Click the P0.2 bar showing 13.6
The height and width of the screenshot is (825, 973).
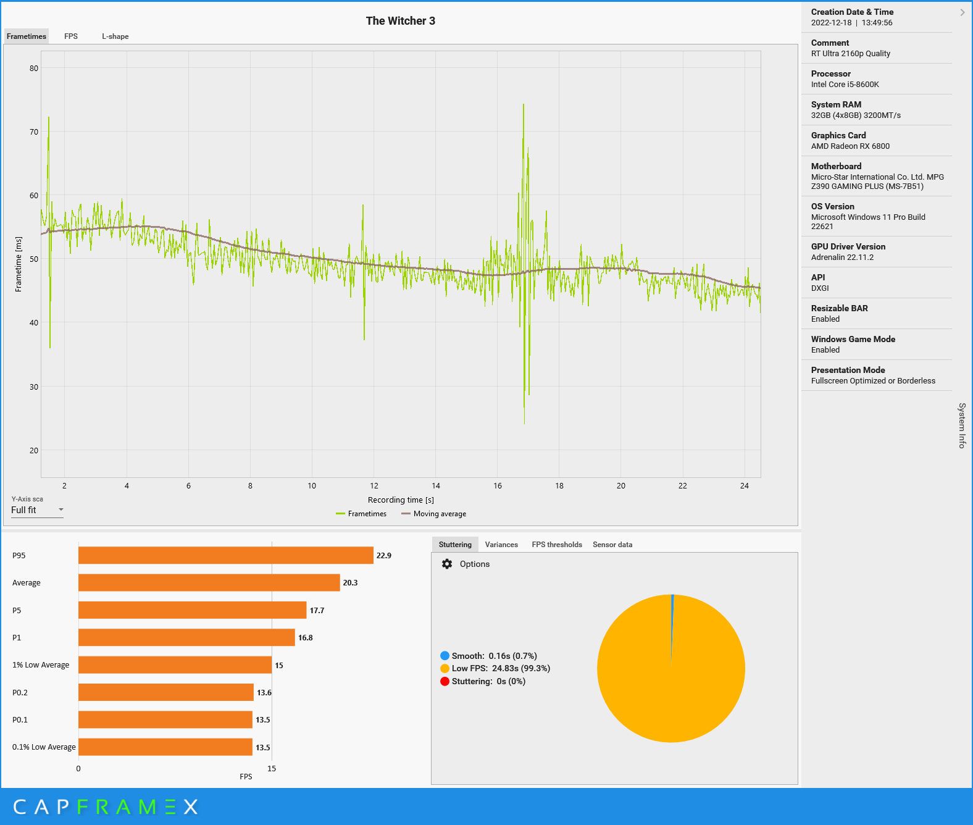166,692
